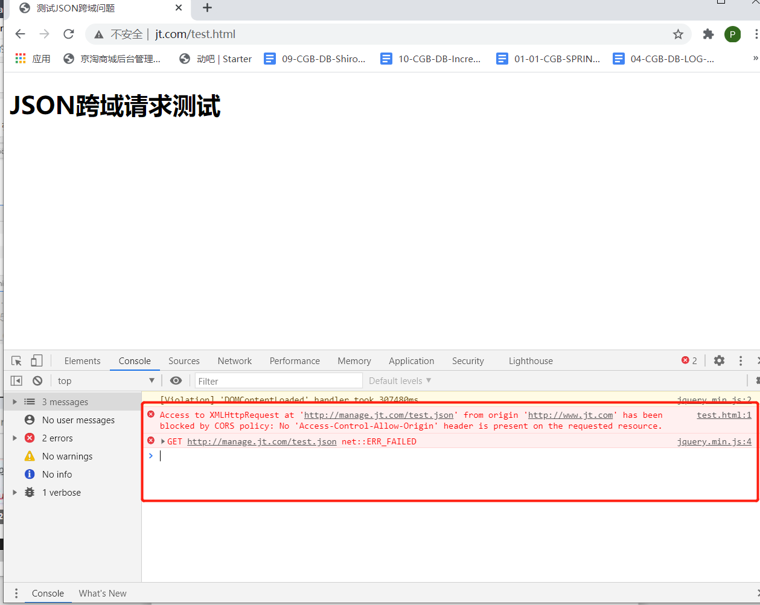This screenshot has height=605, width=760.
Task: Open the Chrome extensions puzzle icon
Action: pyautogui.click(x=708, y=34)
